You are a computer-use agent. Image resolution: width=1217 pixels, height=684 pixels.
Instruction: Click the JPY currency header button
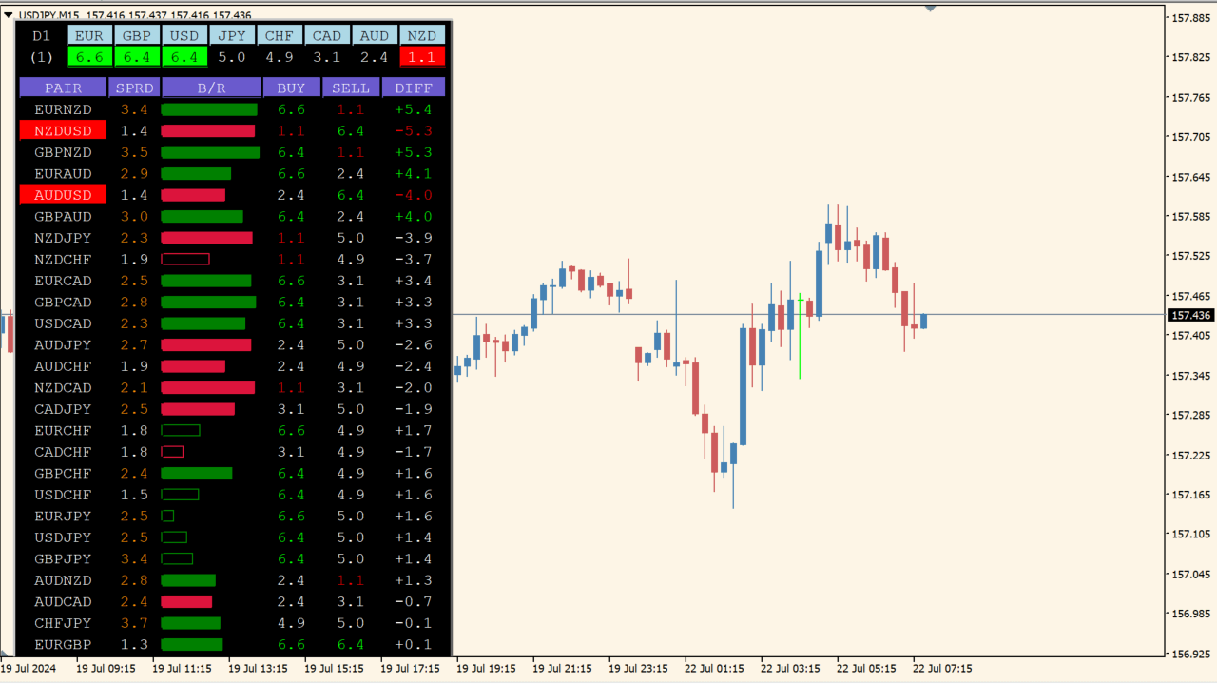(232, 36)
